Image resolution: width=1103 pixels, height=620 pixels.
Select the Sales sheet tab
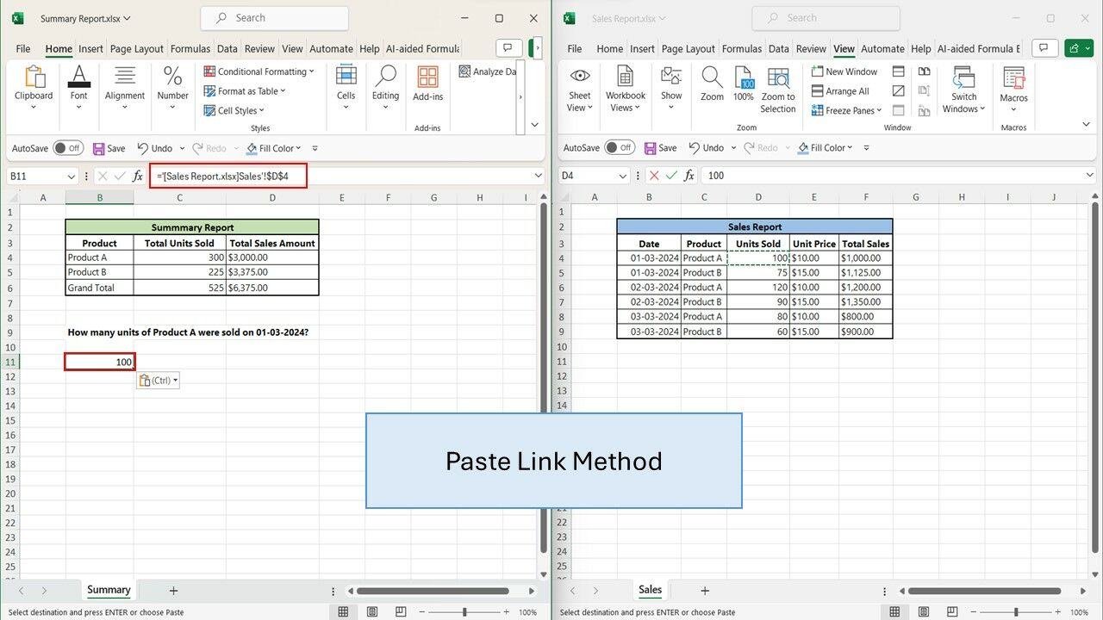(650, 590)
